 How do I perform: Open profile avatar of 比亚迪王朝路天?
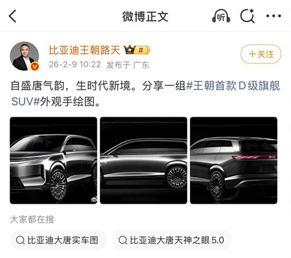click(x=24, y=56)
